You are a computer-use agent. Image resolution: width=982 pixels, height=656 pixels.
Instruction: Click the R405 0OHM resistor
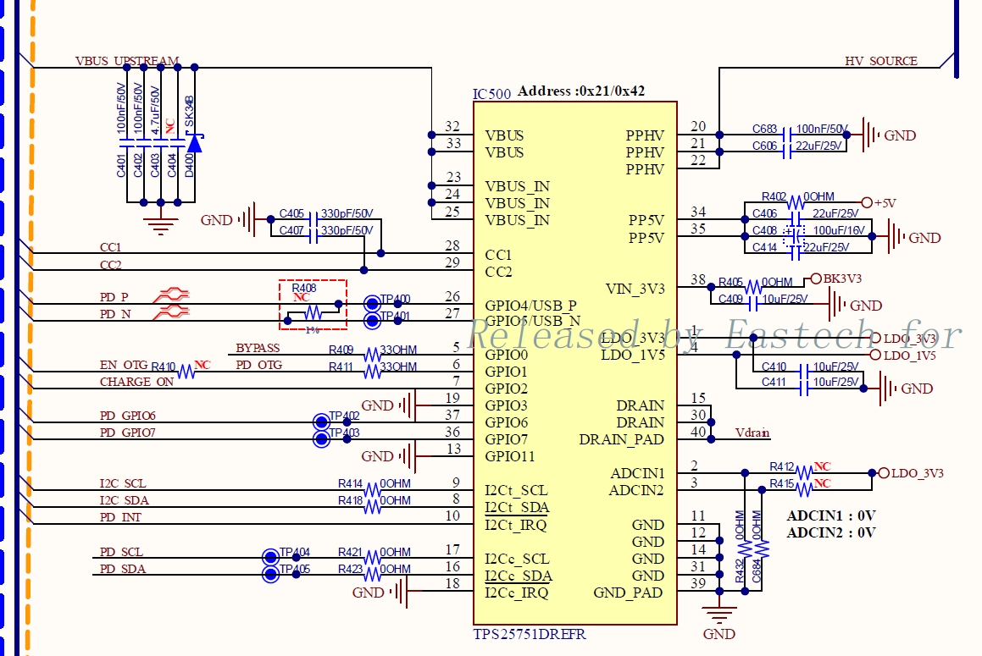[x=752, y=287]
